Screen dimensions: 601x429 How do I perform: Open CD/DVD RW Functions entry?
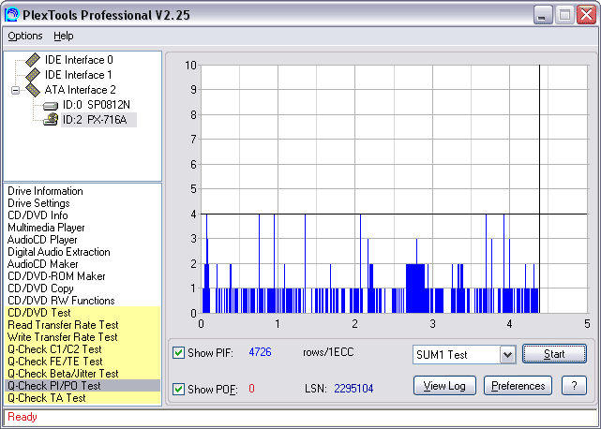[x=61, y=301]
